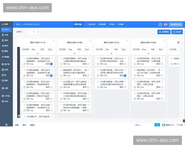Open the 文档 (Docs) sidebar item
Viewport: 185px width, 148px height.
coord(5,70)
